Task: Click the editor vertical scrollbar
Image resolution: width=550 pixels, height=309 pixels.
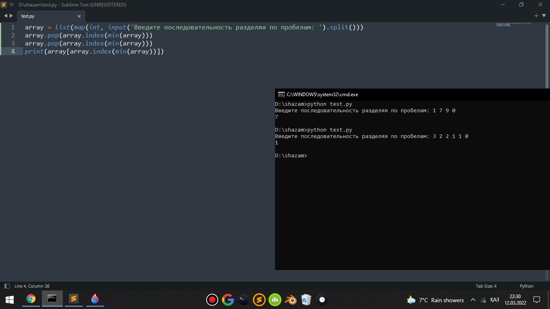Action: (547, 56)
